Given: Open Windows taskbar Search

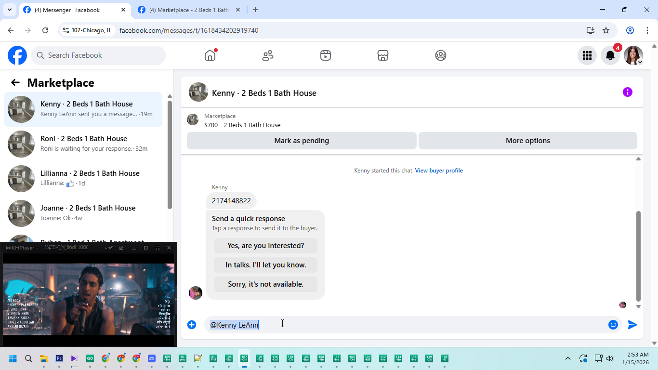Looking at the screenshot, I should 28,358.
